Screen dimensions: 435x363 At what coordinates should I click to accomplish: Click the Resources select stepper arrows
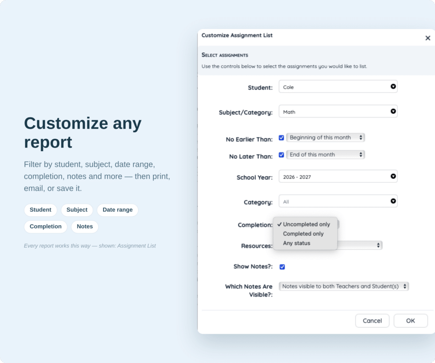378,245
